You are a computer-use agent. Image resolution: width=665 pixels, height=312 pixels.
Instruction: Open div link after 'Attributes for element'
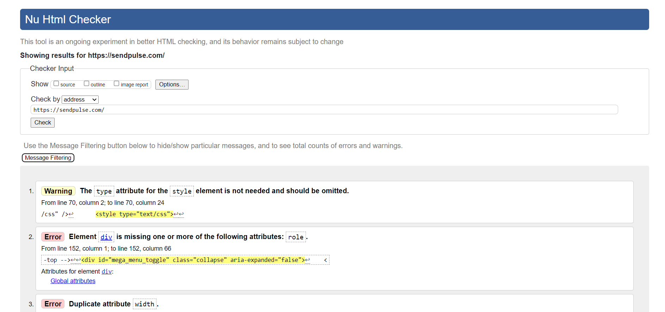(x=106, y=271)
